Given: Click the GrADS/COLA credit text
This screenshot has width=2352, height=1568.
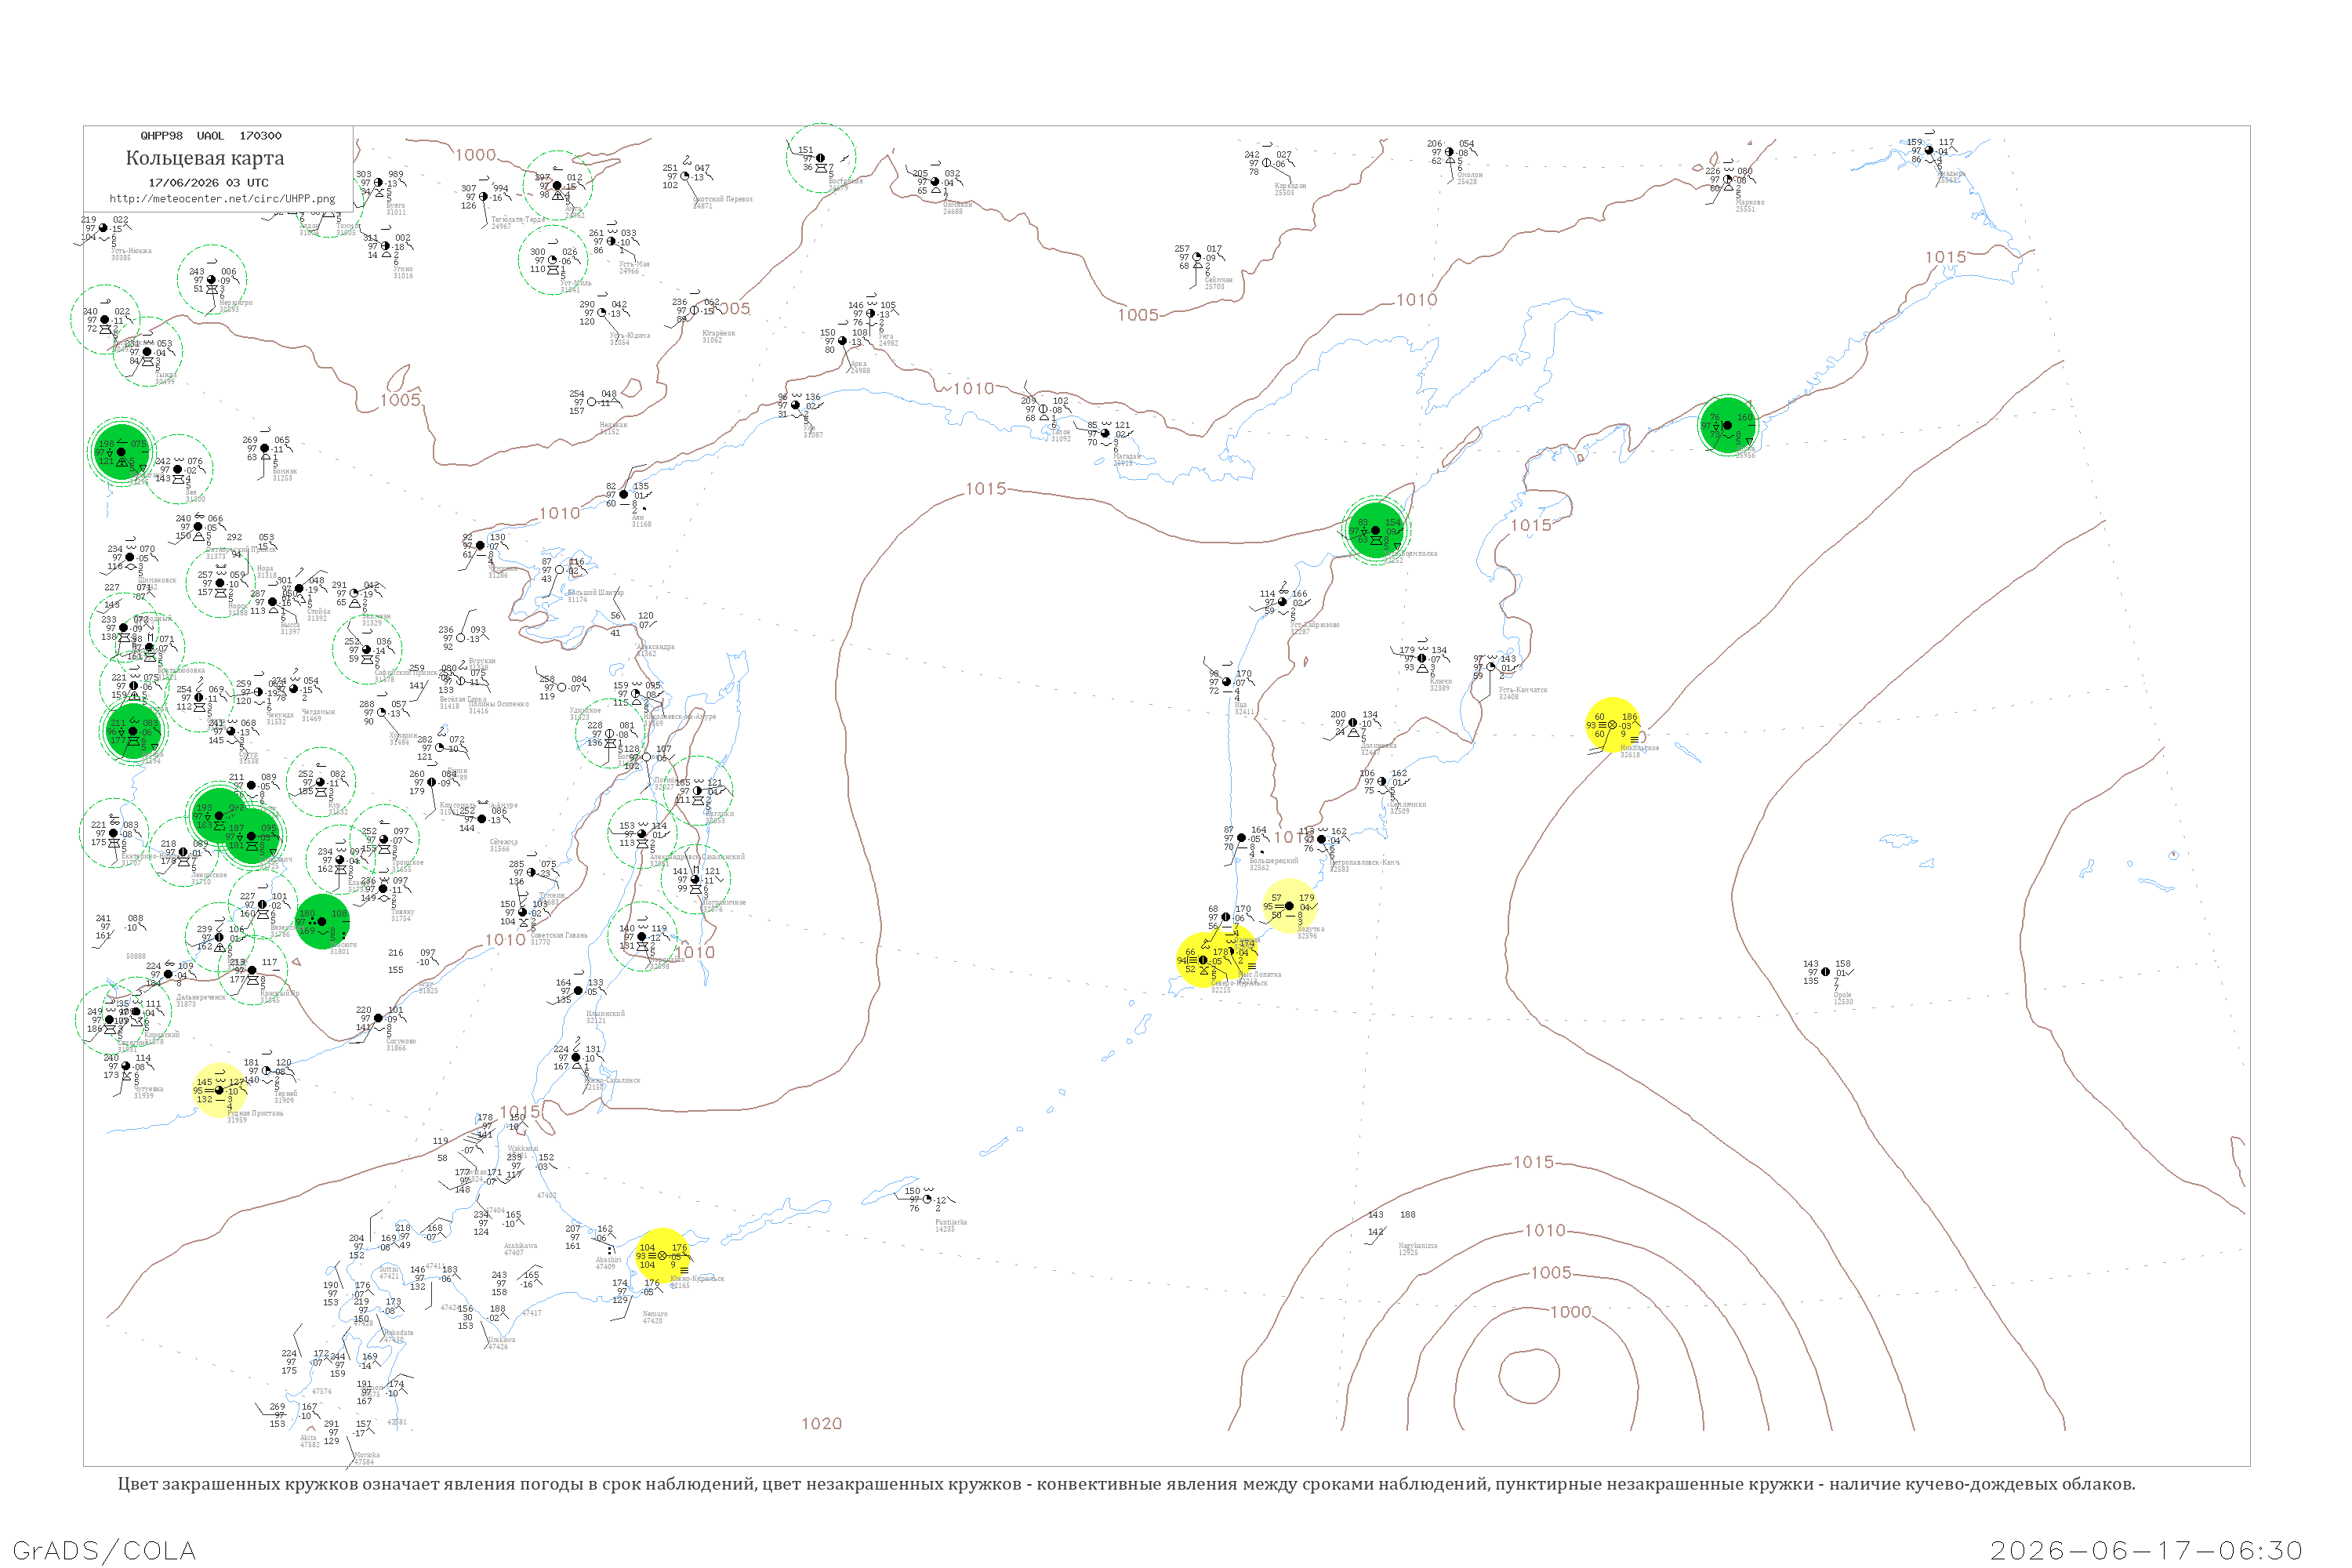Looking at the screenshot, I should [104, 1550].
